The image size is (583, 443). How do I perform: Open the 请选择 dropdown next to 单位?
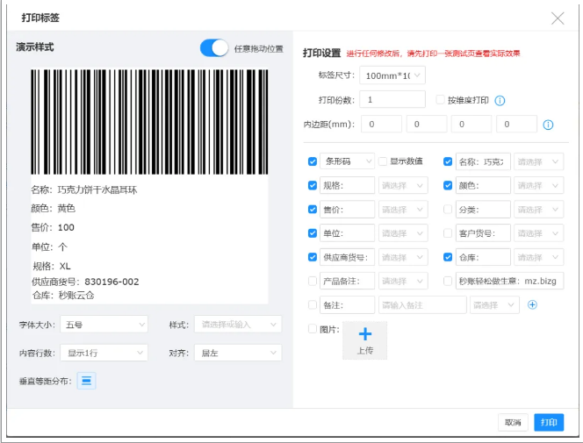click(x=403, y=233)
